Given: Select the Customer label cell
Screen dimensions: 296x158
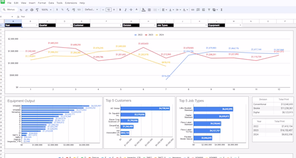Looking at the screenshot, I should [82, 25].
